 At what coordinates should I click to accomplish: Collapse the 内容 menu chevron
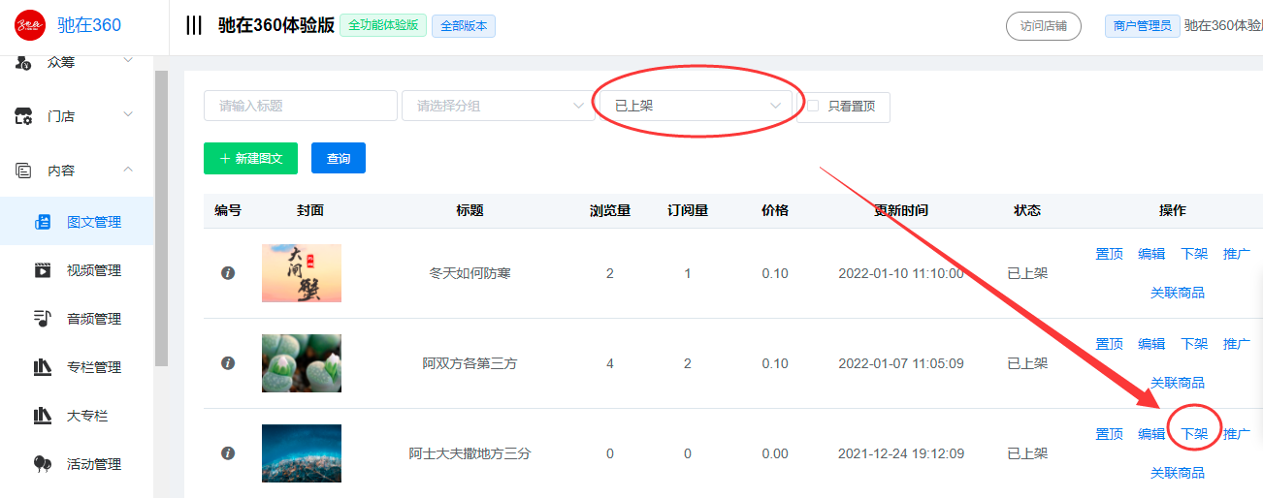tap(128, 170)
